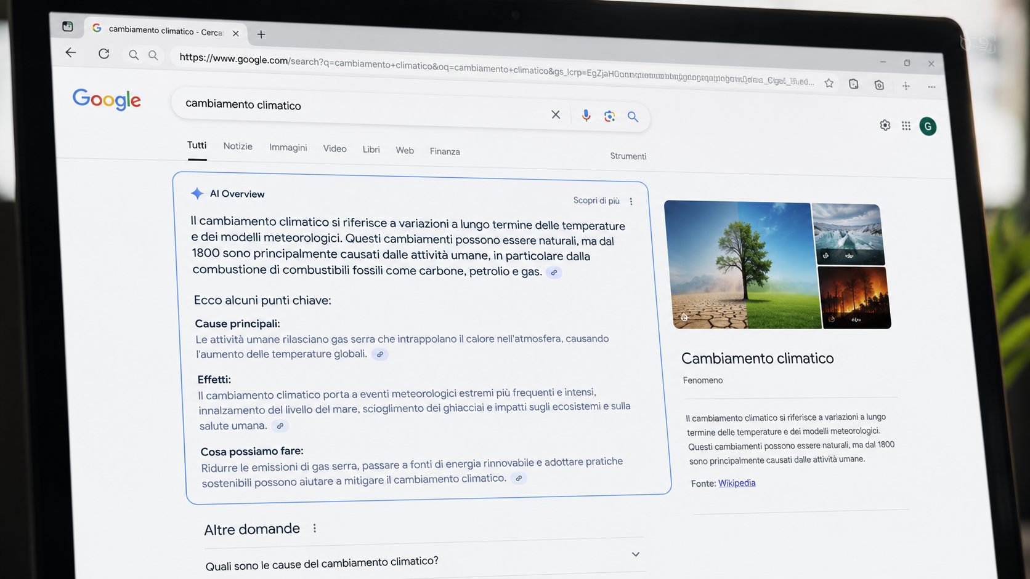Click the 'Cause principali:' heading

coord(237,324)
